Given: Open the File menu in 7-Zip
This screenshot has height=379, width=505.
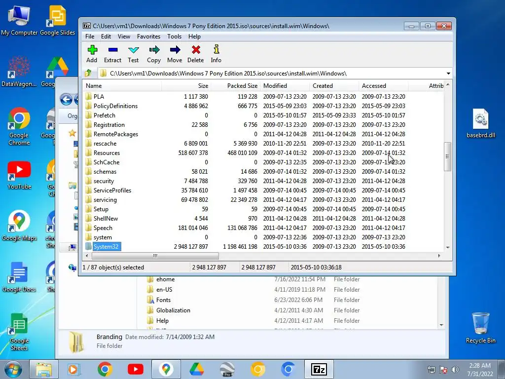Looking at the screenshot, I should [90, 37].
